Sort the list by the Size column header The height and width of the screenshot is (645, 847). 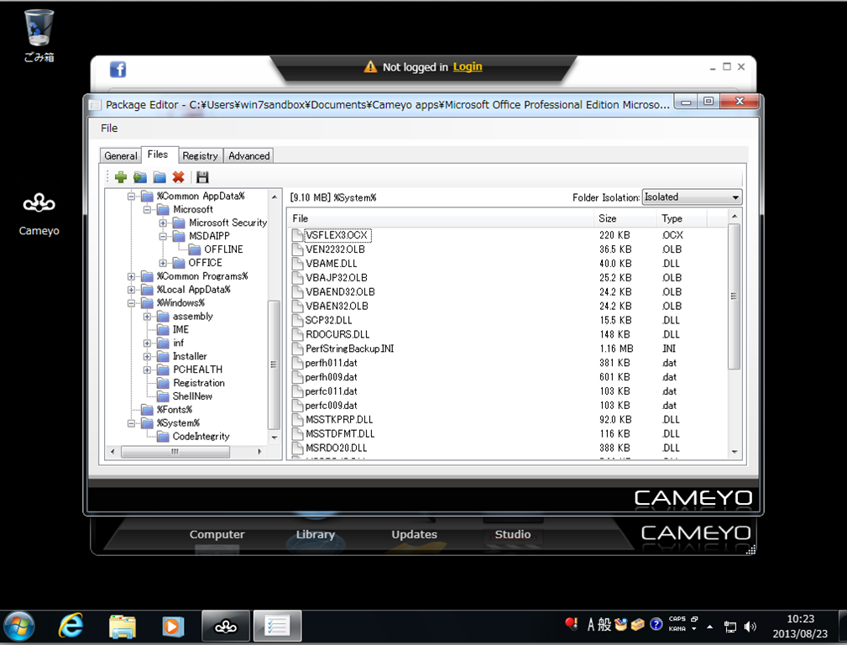625,218
